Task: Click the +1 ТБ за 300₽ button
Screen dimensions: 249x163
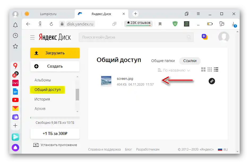Action: 55,134
